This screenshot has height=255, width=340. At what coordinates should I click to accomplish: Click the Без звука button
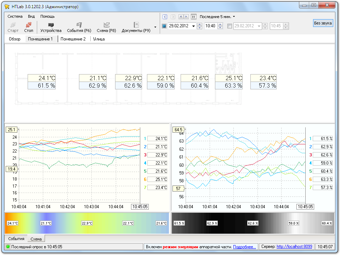pos(323,23)
